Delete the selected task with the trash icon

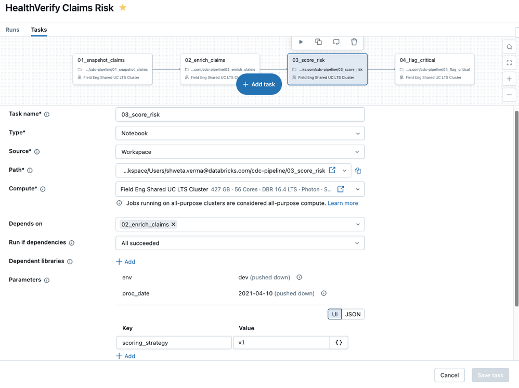(x=354, y=42)
